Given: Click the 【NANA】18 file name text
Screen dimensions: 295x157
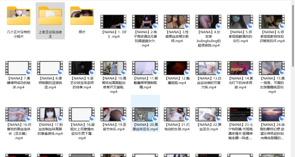Looking at the screenshot, I should (x=82, y=131).
